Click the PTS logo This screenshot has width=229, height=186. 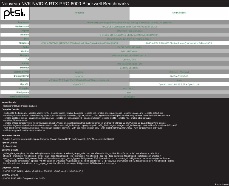pos(14,13)
